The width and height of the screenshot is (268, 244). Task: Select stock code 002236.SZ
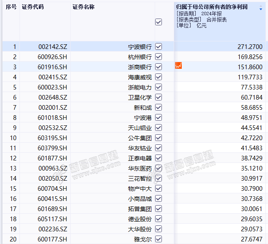(53, 229)
